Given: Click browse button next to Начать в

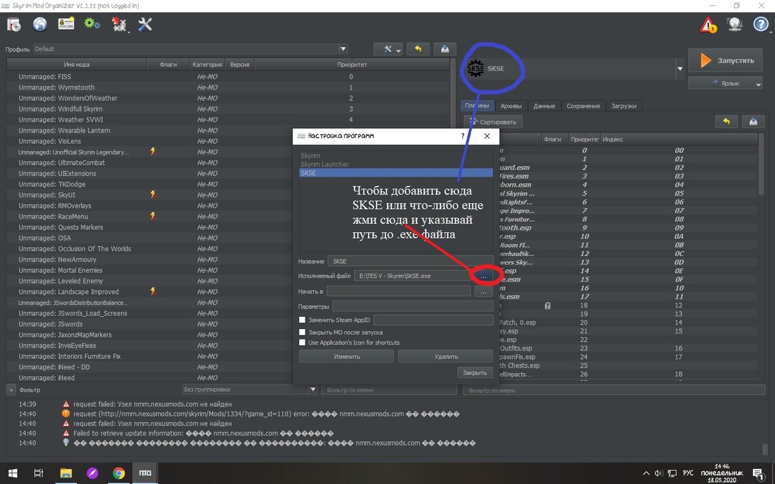Looking at the screenshot, I should [484, 291].
